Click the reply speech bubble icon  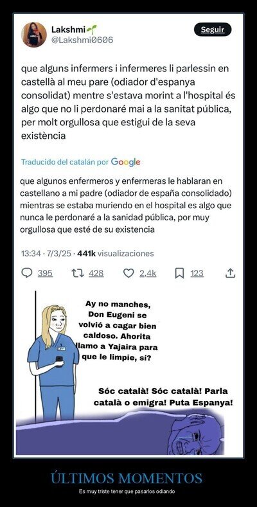pyautogui.click(x=27, y=273)
